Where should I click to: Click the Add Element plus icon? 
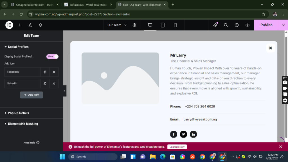click(20, 25)
